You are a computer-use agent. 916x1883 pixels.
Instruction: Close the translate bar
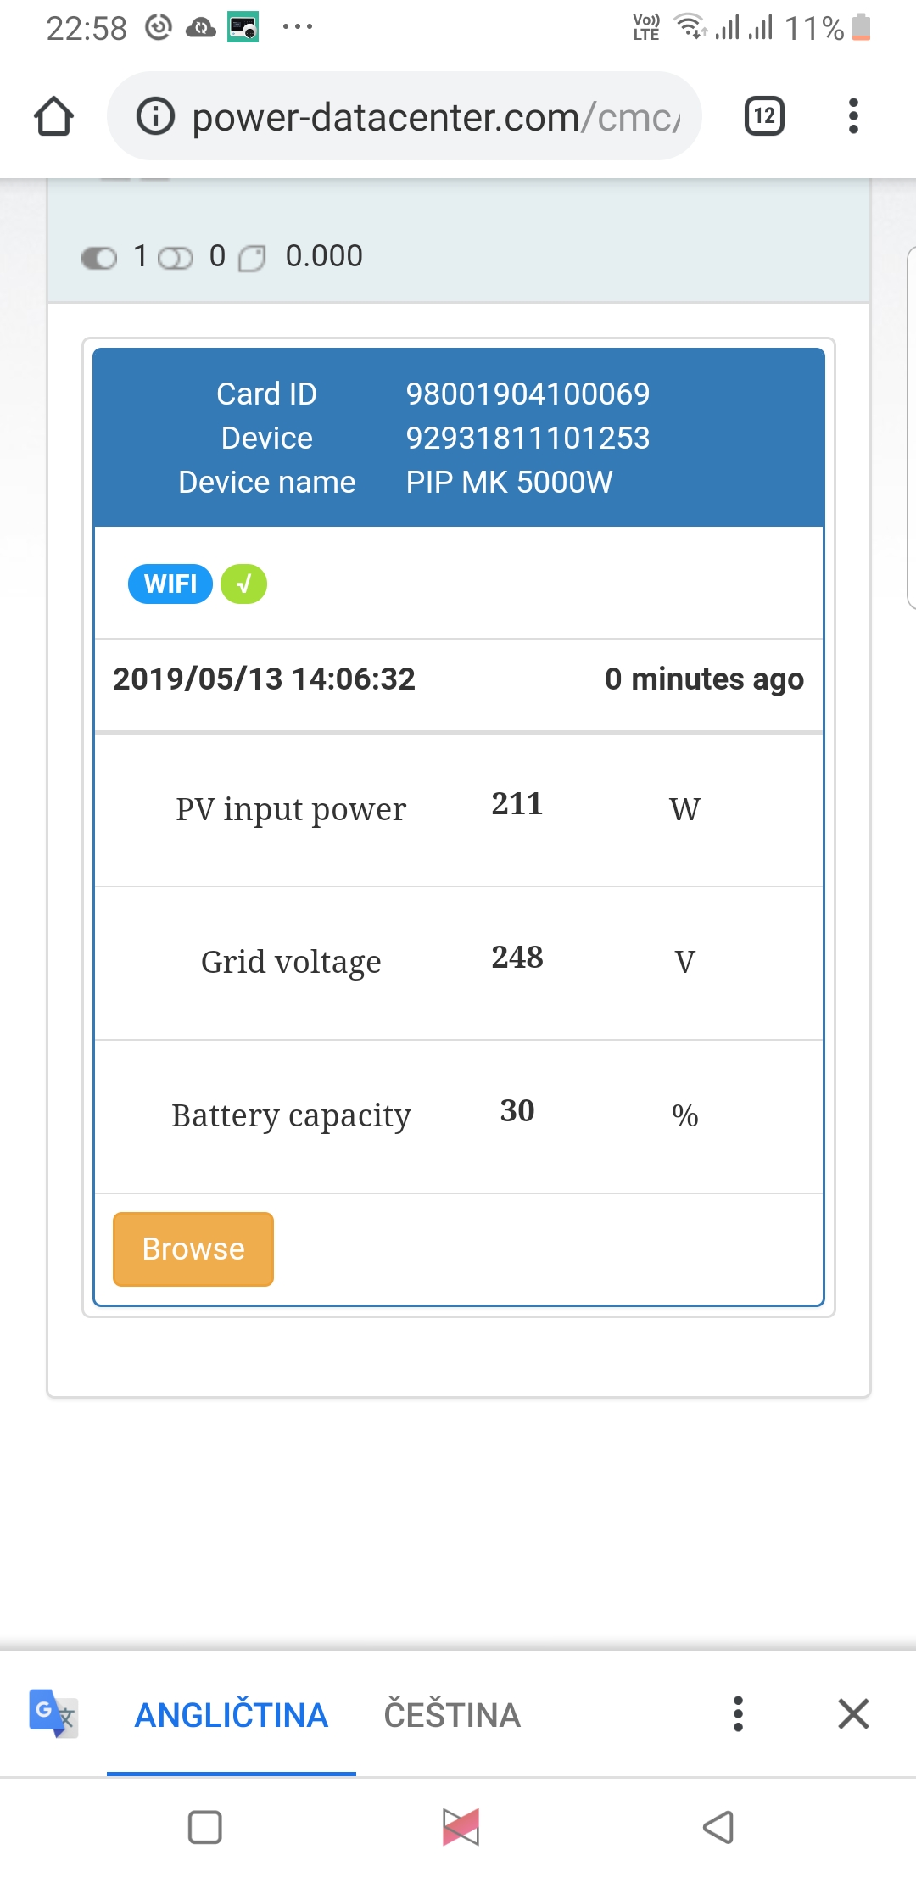(853, 1713)
